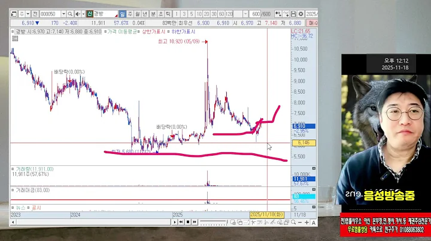The height and width of the screenshot is (241, 431).
Task: Select interval 120 button
Action: click(229, 14)
